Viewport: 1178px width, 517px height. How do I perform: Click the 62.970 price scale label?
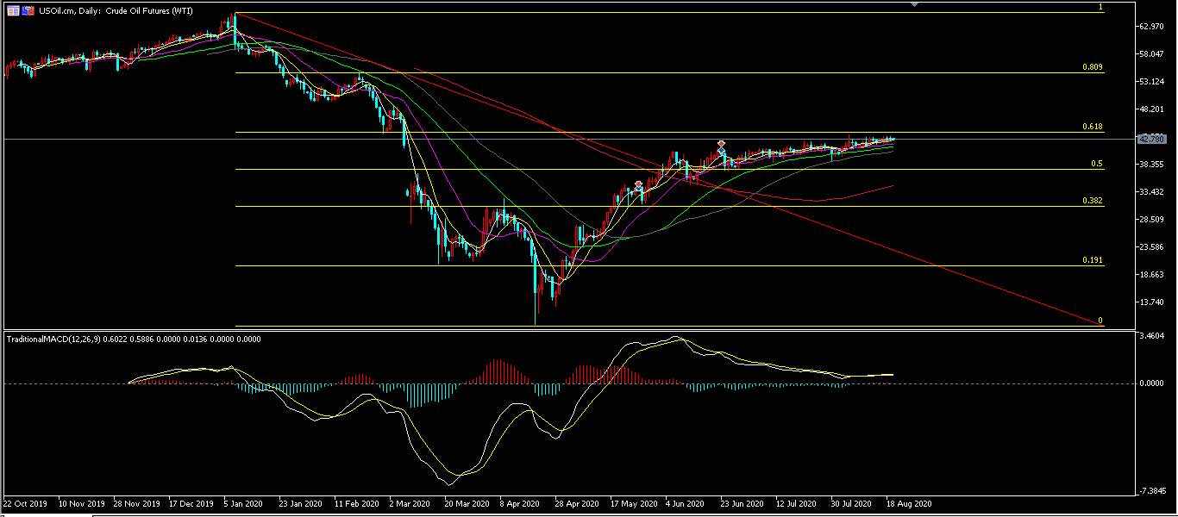click(1152, 27)
